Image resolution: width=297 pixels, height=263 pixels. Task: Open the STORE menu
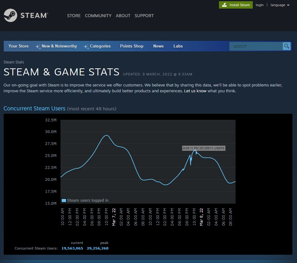[74, 16]
